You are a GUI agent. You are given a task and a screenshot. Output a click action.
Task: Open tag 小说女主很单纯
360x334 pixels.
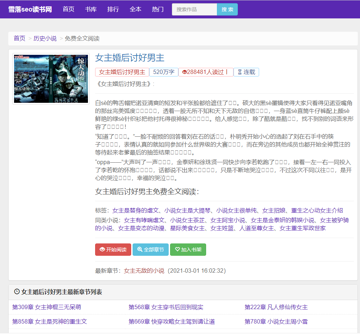click(x=236, y=210)
